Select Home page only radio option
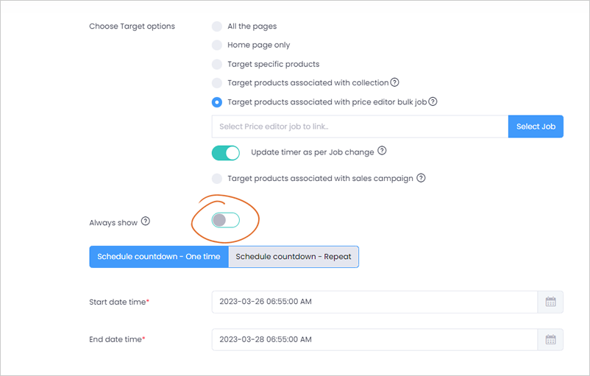This screenshot has height=376, width=590. [217, 45]
